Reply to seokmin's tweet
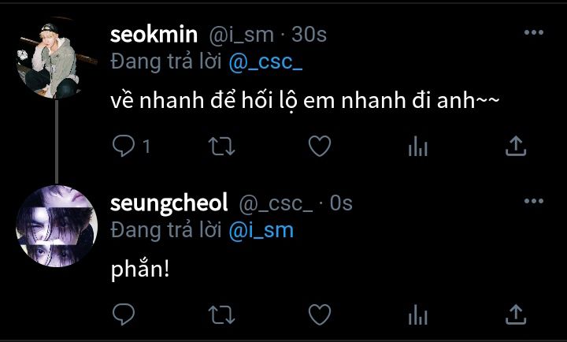 (123, 146)
